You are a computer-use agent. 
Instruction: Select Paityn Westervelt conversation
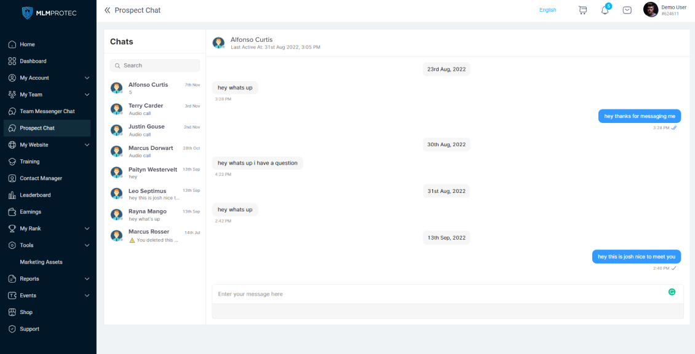[x=155, y=173]
